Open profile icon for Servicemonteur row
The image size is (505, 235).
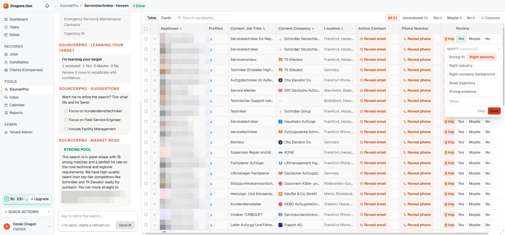click(x=211, y=60)
